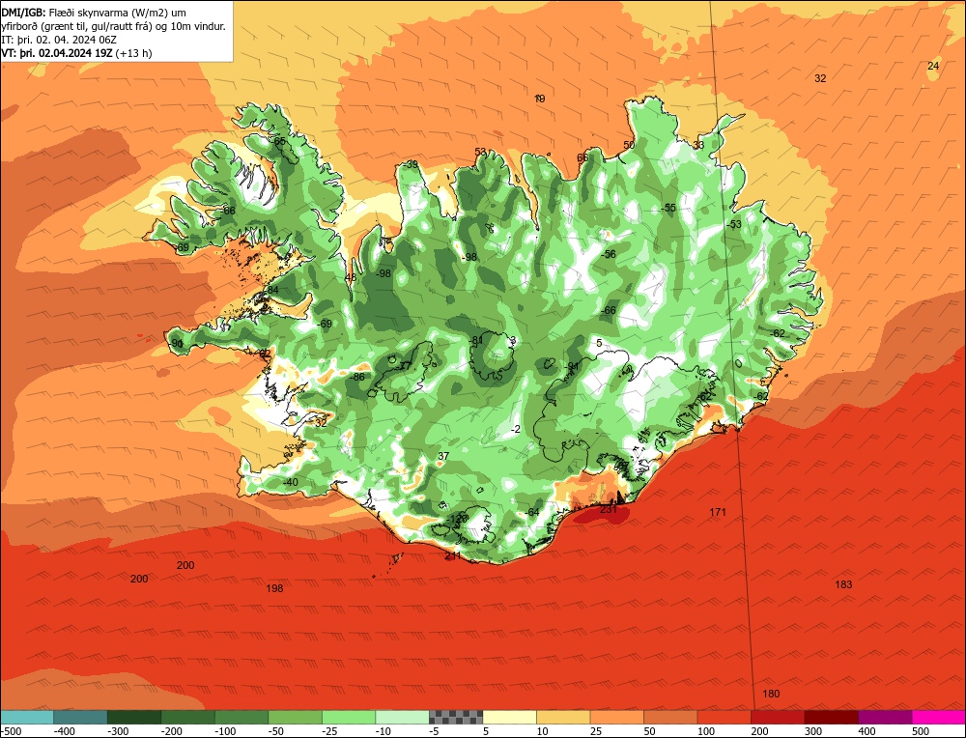Select the checkered -5 to 5 legend swatch

[x=456, y=717]
